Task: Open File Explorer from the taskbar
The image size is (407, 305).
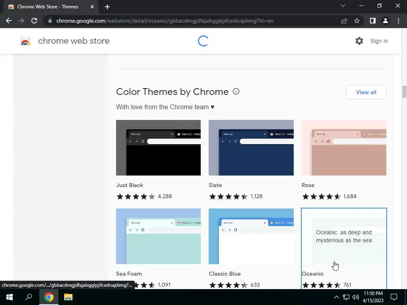Action: coord(68,297)
